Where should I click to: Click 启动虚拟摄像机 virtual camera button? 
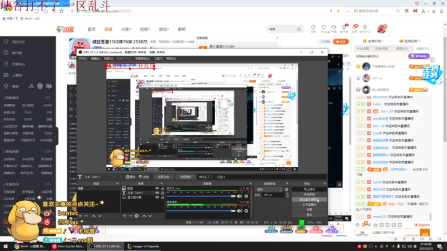tap(310, 200)
